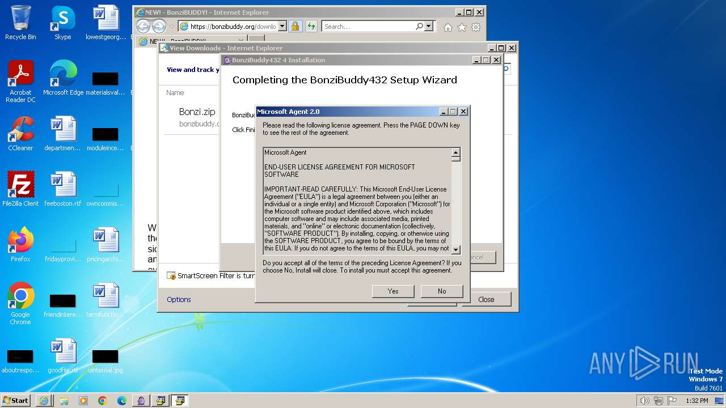The height and width of the screenshot is (408, 726).
Task: Click the Action Center flag tray icon
Action: [672, 401]
